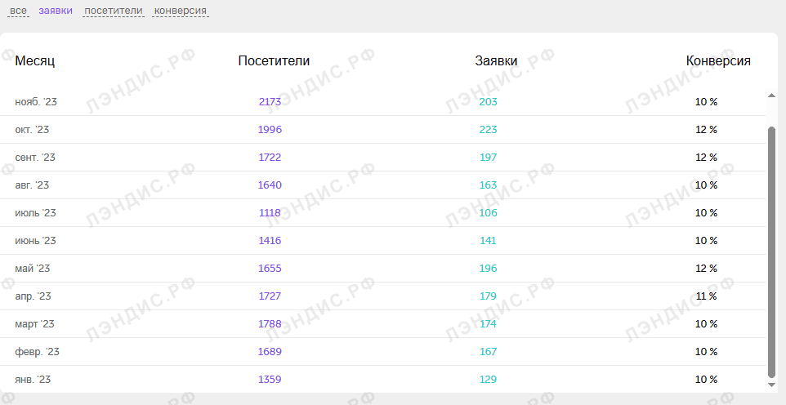Click applications value 174 for March

488,324
